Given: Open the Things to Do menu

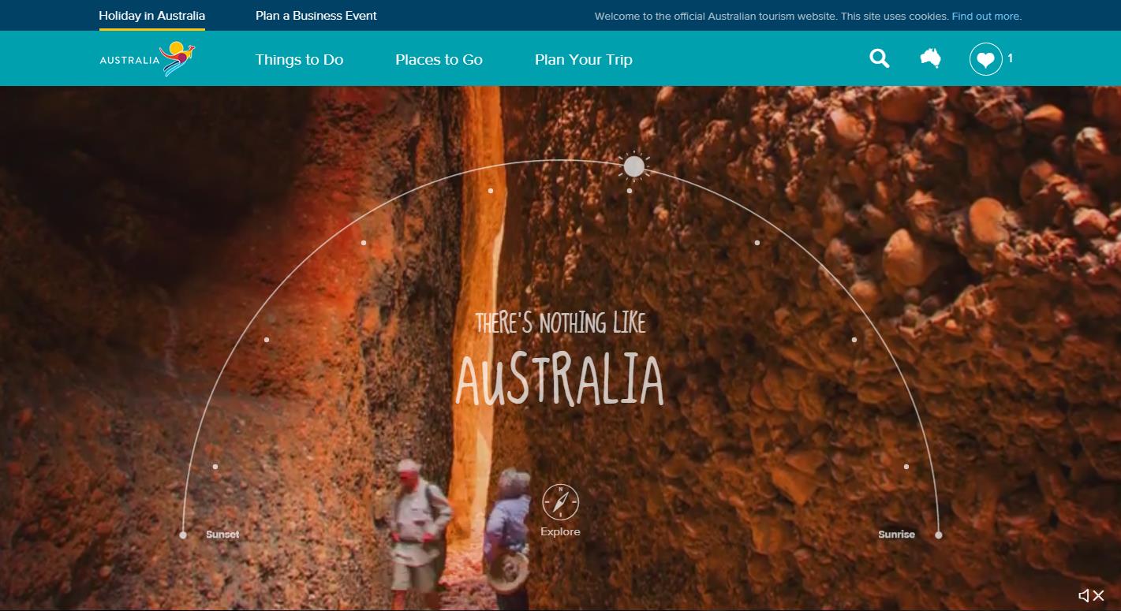Looking at the screenshot, I should point(299,60).
